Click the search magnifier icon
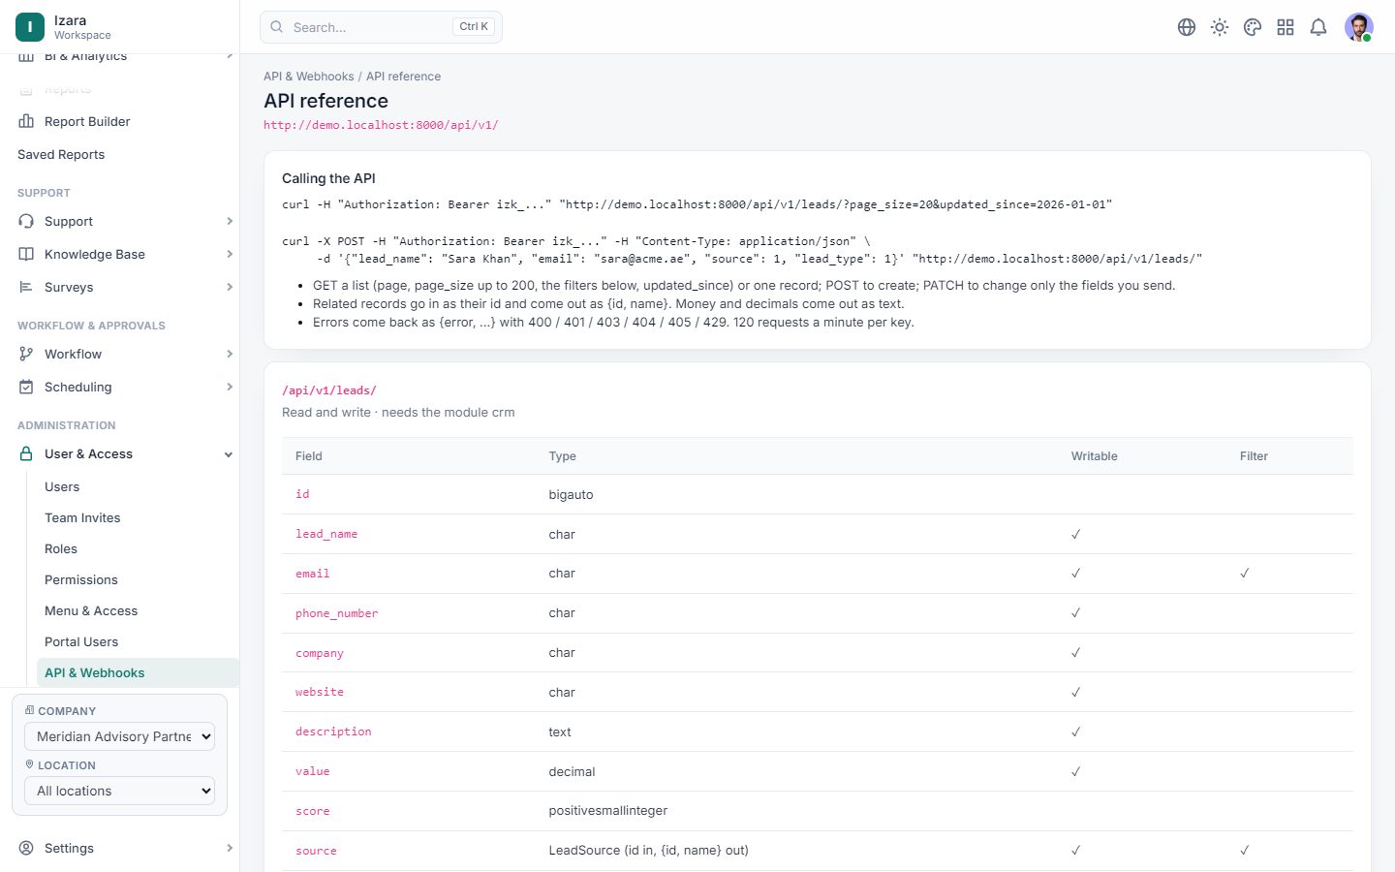The image size is (1395, 872). (x=277, y=27)
